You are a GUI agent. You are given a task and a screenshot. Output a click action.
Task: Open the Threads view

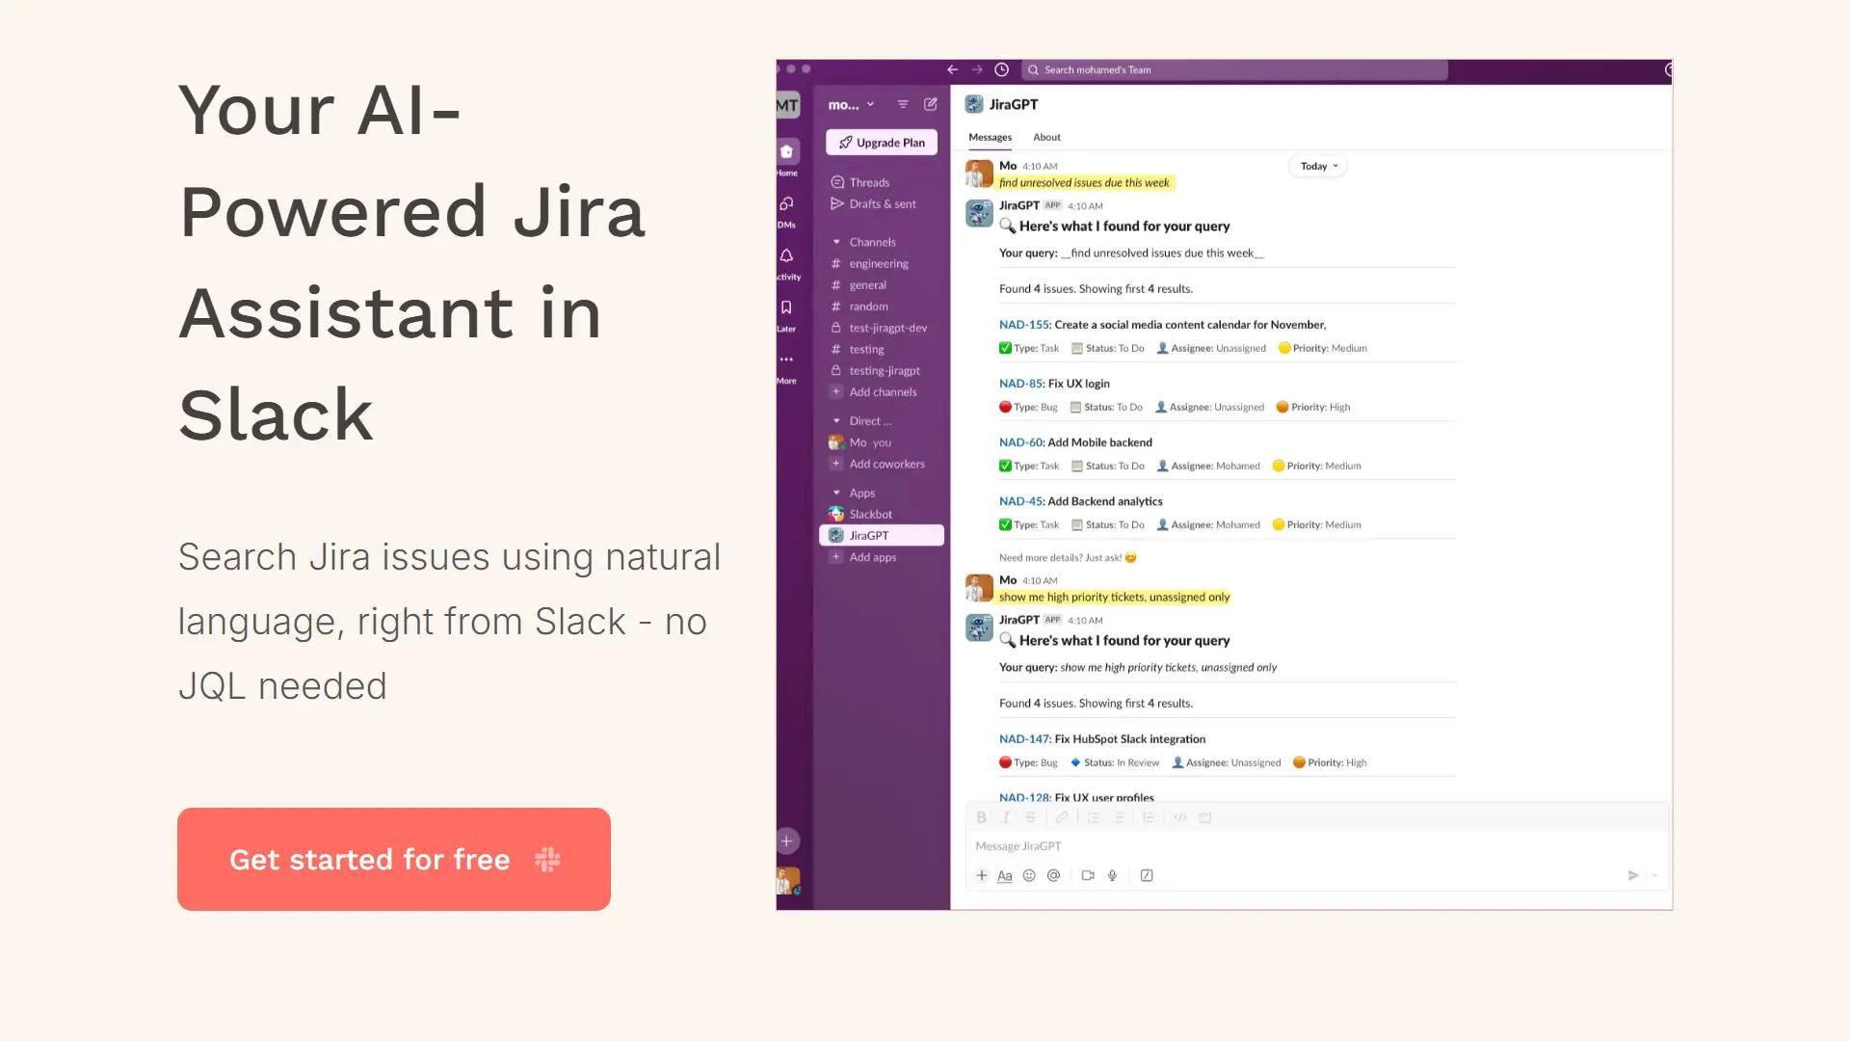[x=869, y=181]
